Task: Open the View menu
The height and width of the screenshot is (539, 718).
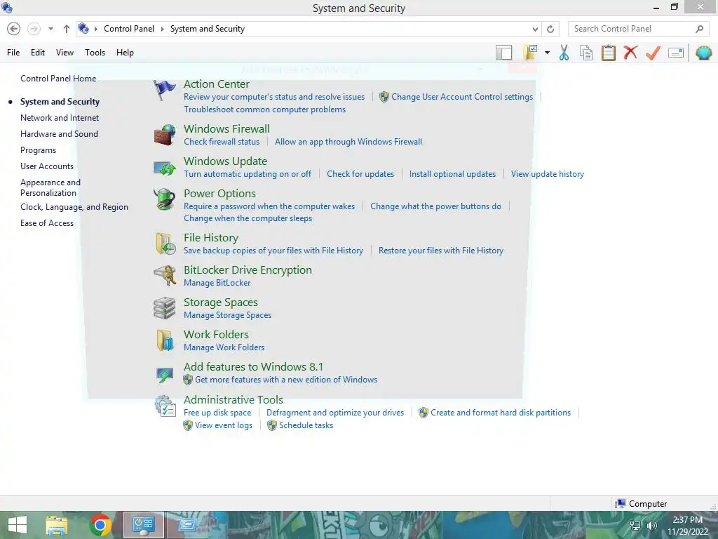Action: point(65,53)
